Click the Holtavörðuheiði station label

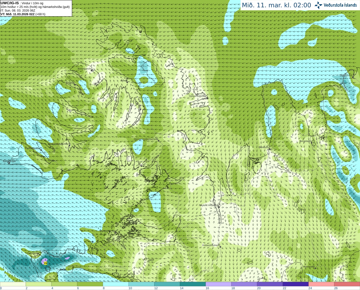point(211,245)
